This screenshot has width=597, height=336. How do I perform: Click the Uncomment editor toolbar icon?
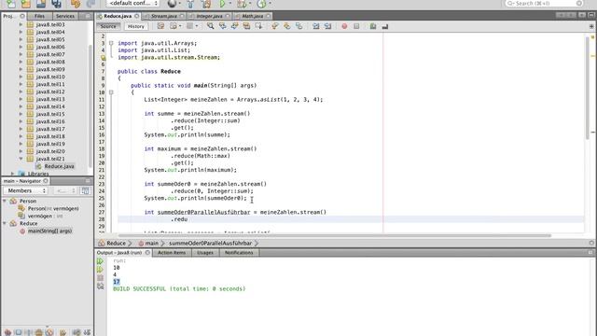click(x=385, y=26)
